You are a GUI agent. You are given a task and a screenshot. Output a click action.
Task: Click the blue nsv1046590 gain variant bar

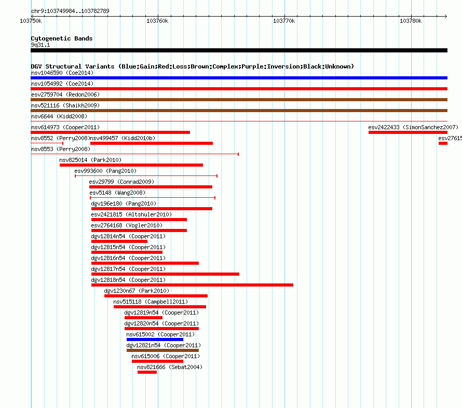(x=239, y=78)
